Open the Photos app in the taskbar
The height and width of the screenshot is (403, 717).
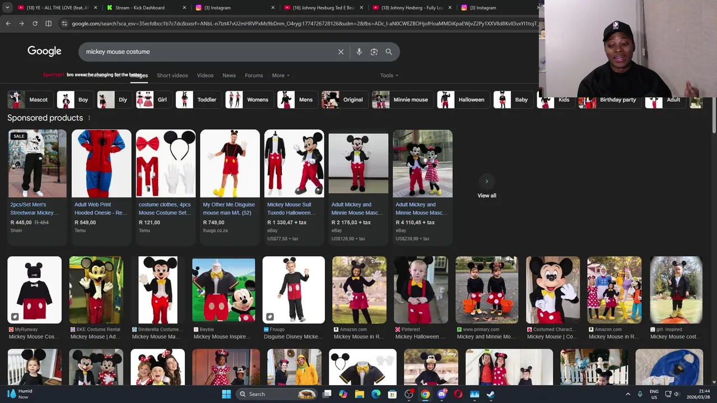[474, 394]
